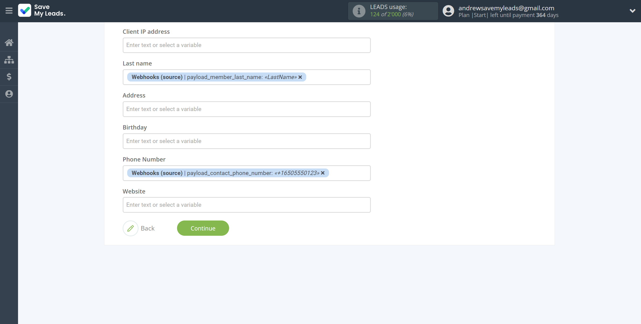641x324 pixels.
Task: Open the connections sitemap sidebar icon
Action: (9, 60)
